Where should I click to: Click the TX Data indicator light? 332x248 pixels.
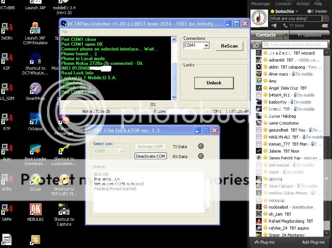[x=201, y=146]
